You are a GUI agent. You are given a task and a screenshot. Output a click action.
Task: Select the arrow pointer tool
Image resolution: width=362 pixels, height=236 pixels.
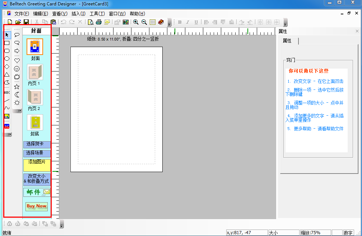[x=7, y=35]
